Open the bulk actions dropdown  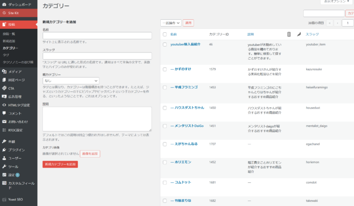[171, 23]
